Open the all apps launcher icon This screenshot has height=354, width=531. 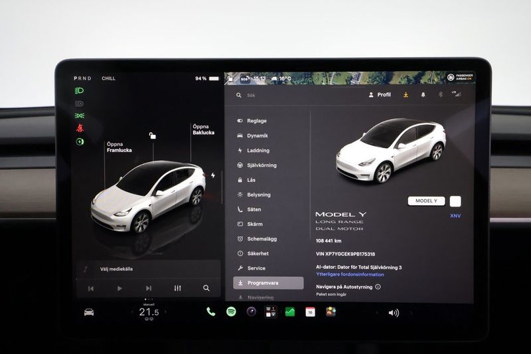271,311
